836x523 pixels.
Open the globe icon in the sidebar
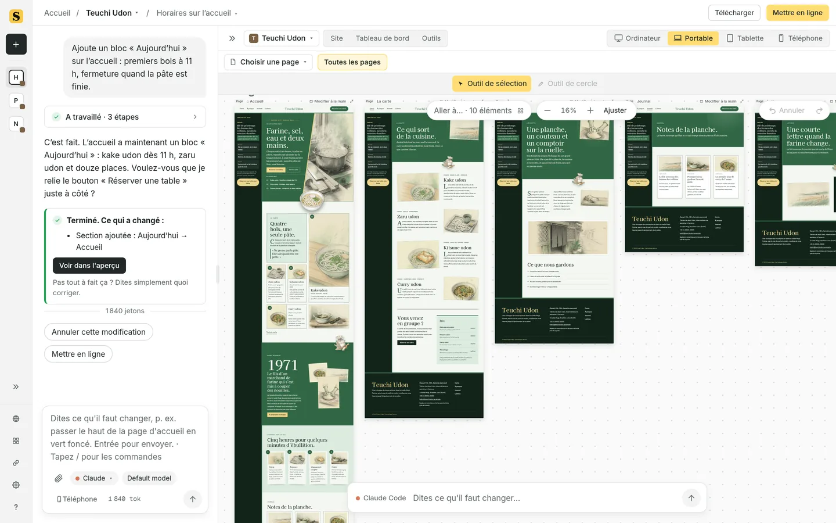[x=16, y=418]
